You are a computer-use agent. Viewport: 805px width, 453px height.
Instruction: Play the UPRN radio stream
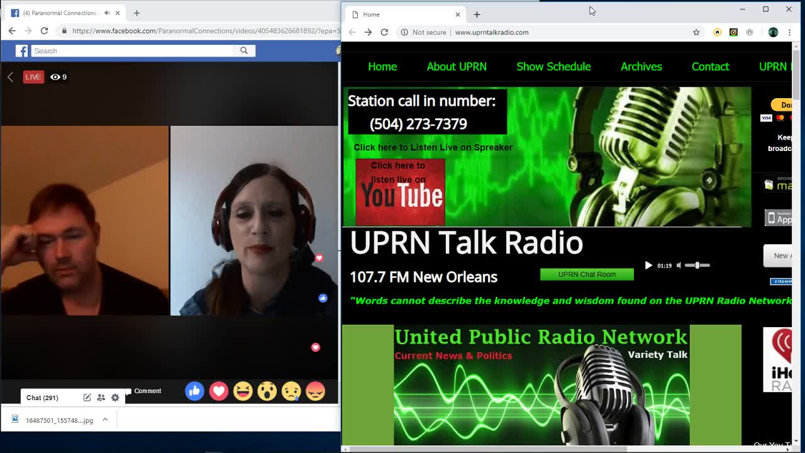tap(648, 266)
